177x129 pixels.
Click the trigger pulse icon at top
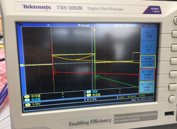pyautogui.click(x=49, y=25)
